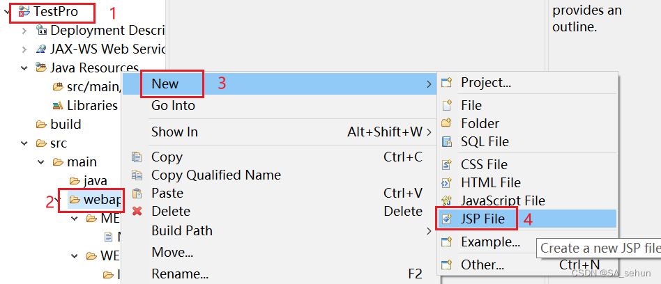Collapse the TestPro project tree
Viewport: 661px width, 284px height.
coord(7,12)
